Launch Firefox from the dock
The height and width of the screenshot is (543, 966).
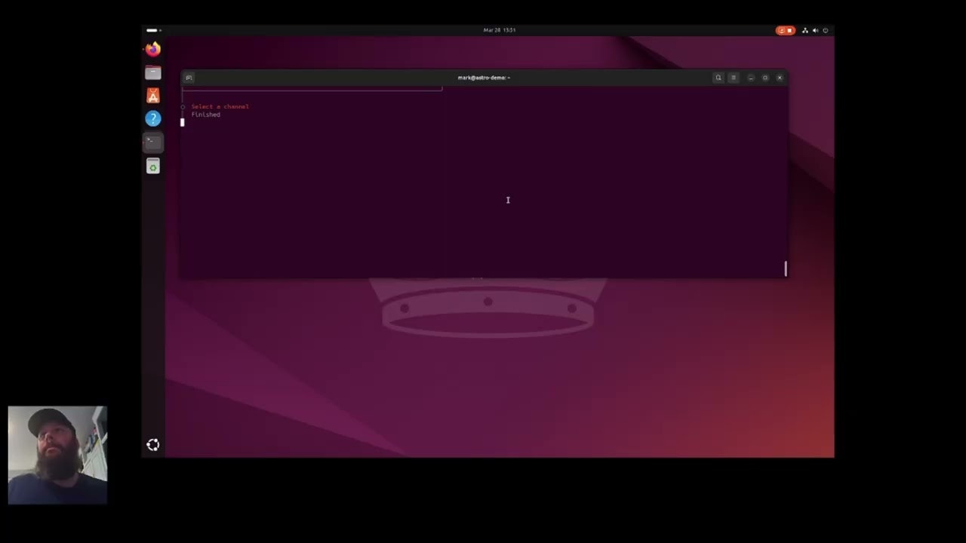pyautogui.click(x=153, y=49)
